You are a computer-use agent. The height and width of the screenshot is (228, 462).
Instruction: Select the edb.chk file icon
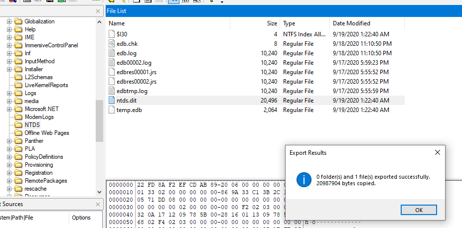(112, 44)
